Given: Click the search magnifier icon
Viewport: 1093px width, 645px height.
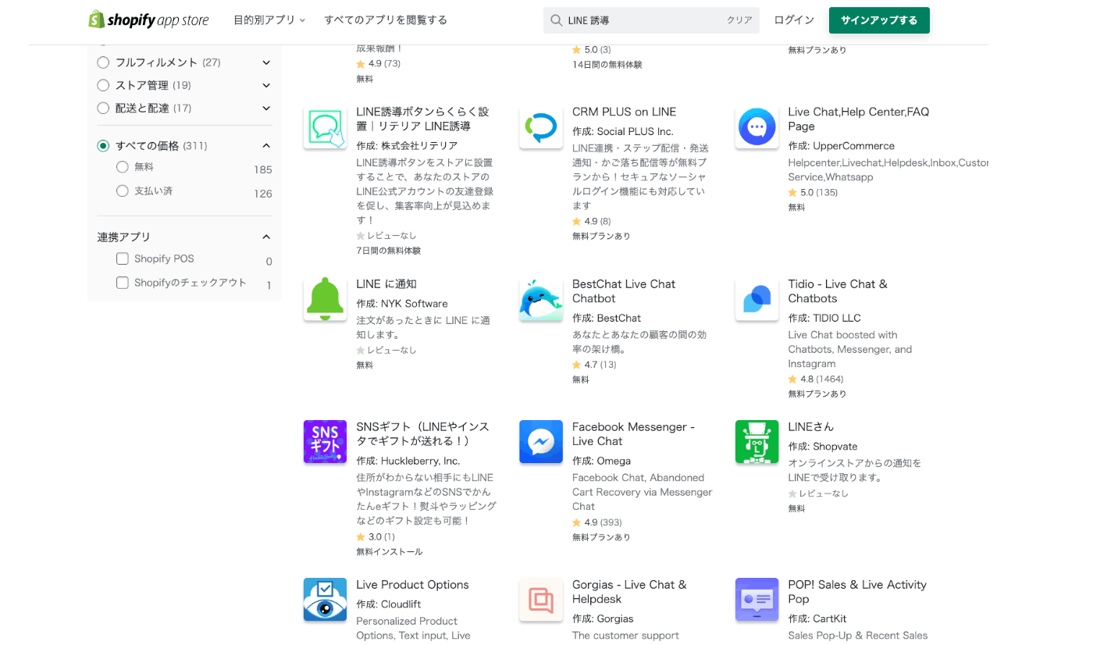Looking at the screenshot, I should point(556,20).
